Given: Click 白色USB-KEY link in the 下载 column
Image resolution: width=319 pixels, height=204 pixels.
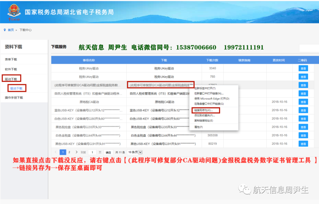Looking at the screenshot, I should click(159, 119).
